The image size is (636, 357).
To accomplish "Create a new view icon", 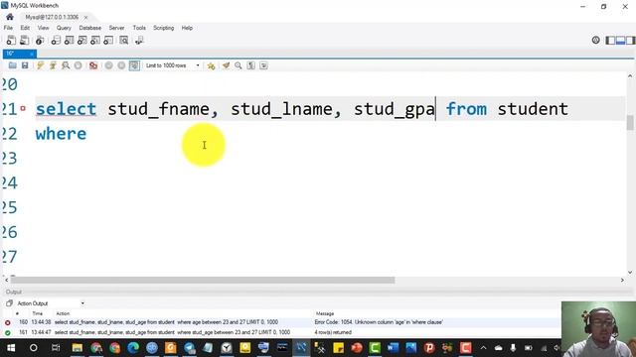I will pyautogui.click(x=82, y=40).
